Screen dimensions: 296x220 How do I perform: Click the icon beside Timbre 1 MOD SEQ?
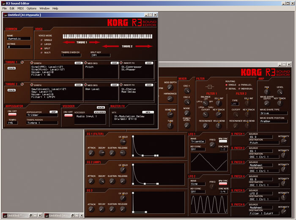pos(85,63)
